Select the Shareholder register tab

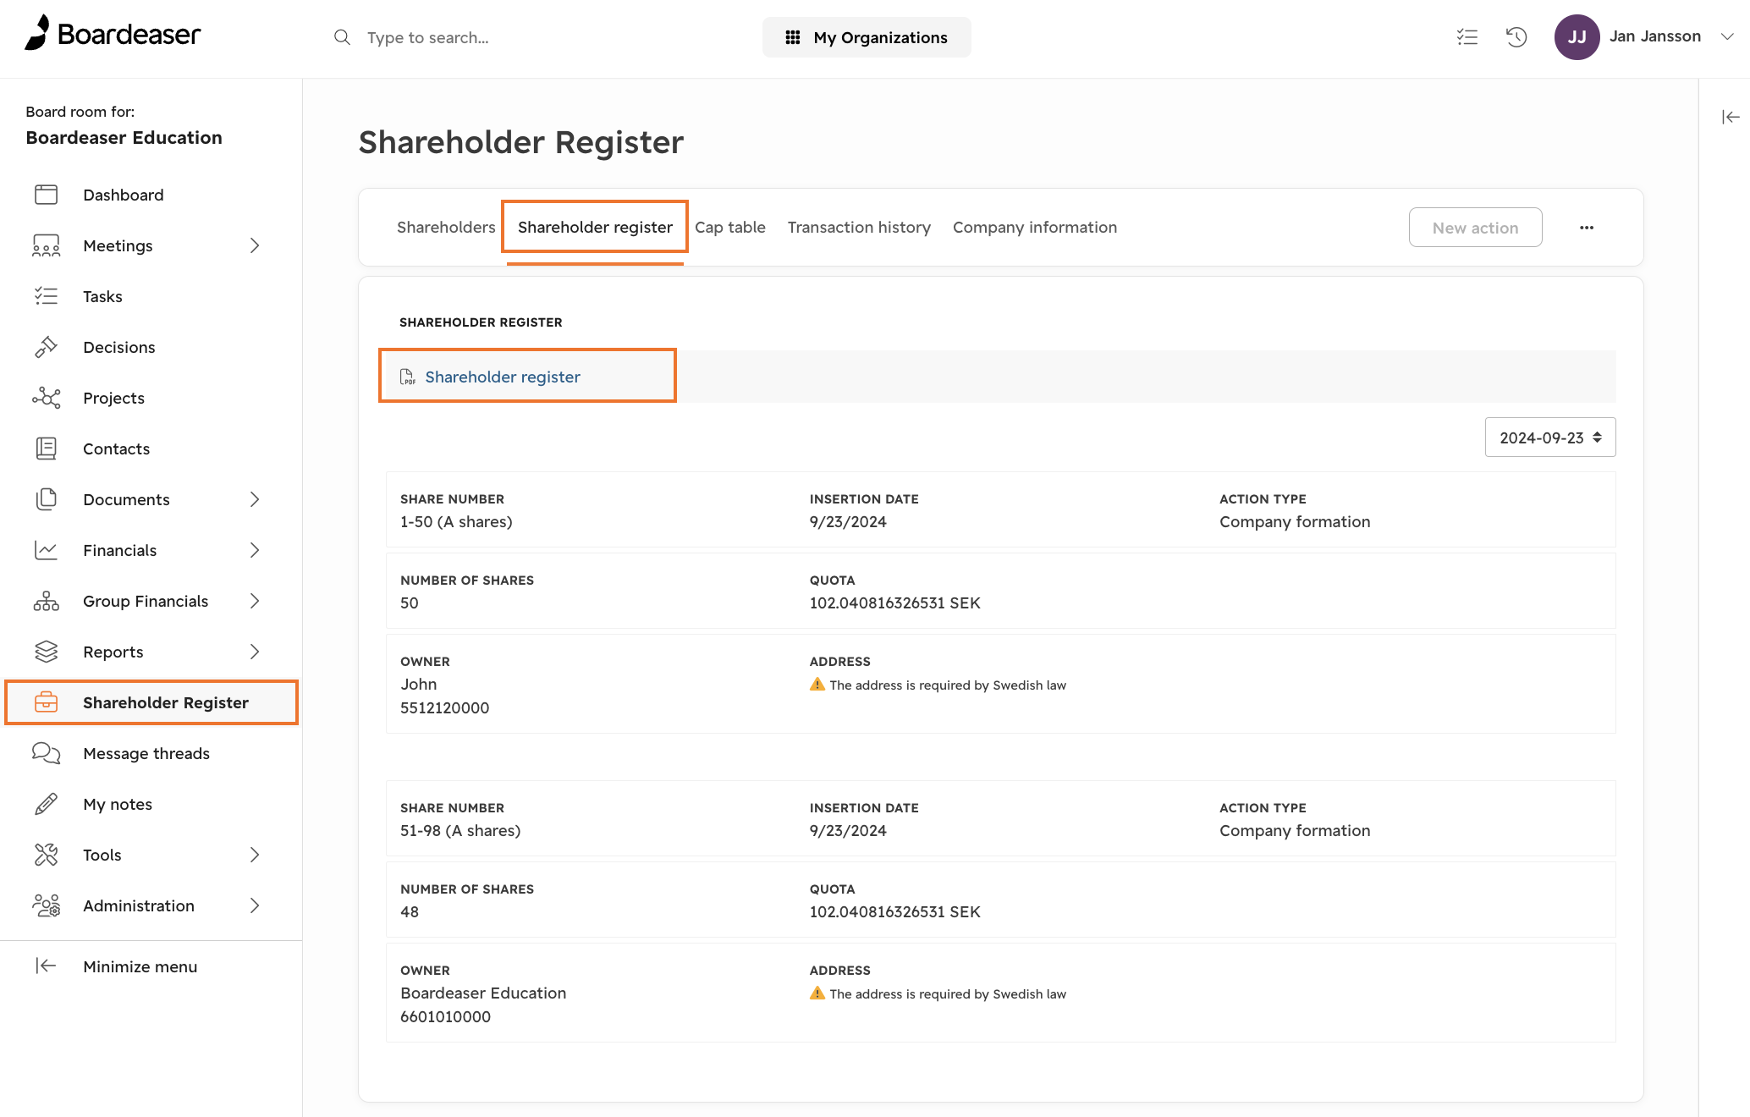click(595, 227)
